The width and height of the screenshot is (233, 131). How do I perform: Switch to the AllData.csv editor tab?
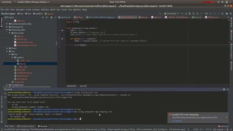212,17
